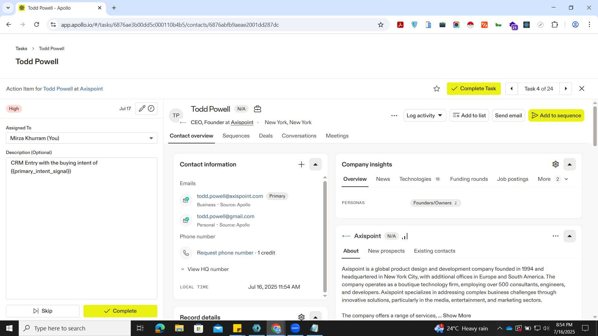Expand More tabs in Company insights
This screenshot has height=336, width=598.
(x=553, y=179)
